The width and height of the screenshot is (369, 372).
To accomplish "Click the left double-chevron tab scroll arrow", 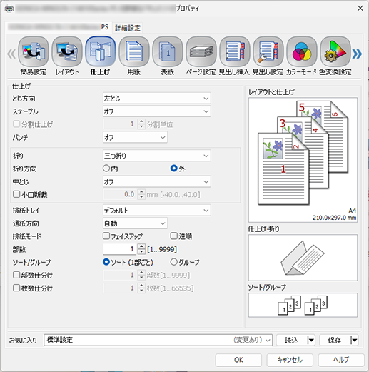I will pos(11,54).
